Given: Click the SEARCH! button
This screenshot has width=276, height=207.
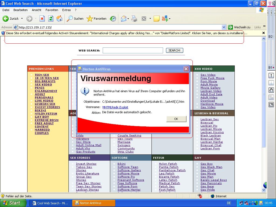Looking at the screenshot, I should click(174, 50).
